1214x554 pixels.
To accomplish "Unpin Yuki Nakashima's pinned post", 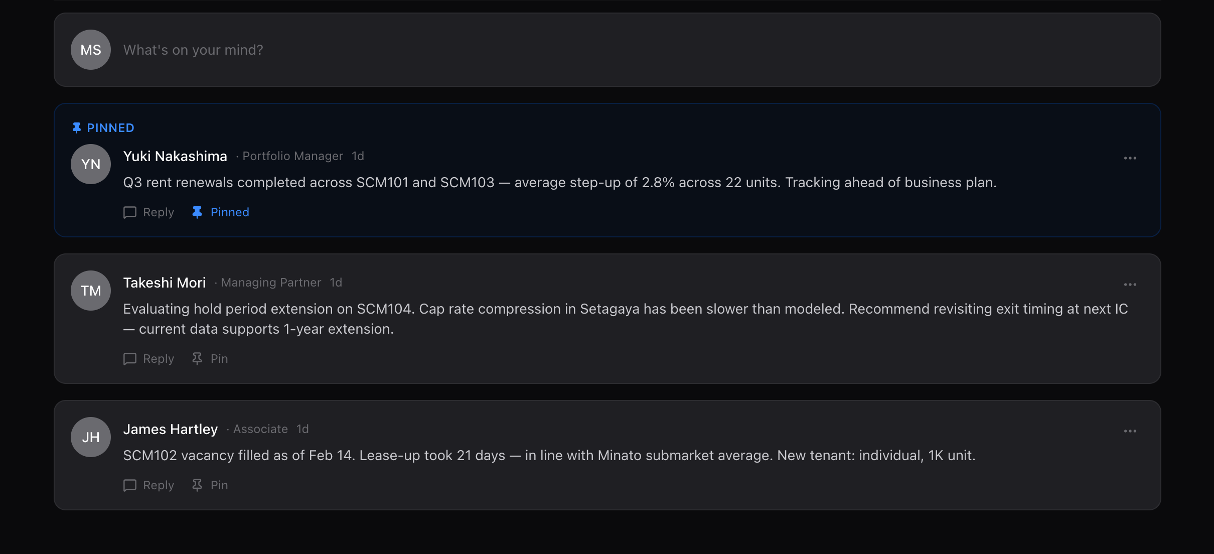I will pyautogui.click(x=221, y=212).
